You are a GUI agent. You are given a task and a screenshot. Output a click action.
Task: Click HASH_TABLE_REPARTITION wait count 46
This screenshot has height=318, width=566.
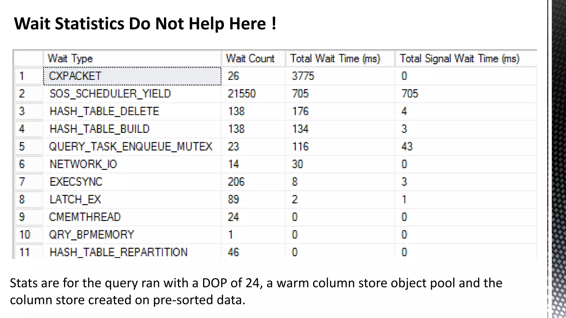[234, 252]
